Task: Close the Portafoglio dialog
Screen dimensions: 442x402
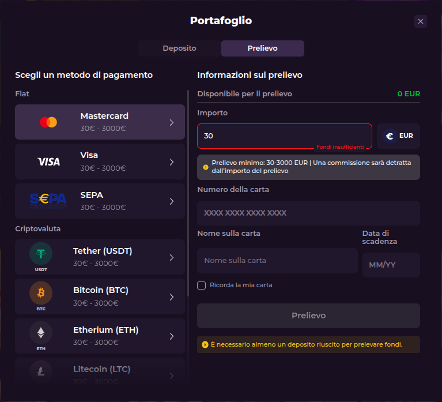Action: (x=421, y=21)
